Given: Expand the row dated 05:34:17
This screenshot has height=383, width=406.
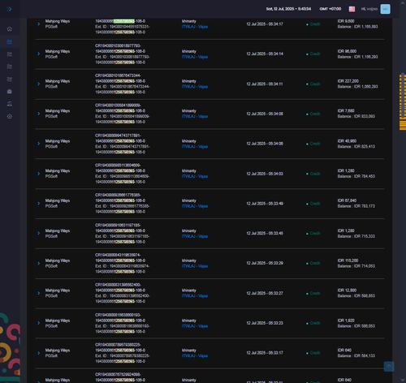Looking at the screenshot, I should (x=39, y=24).
